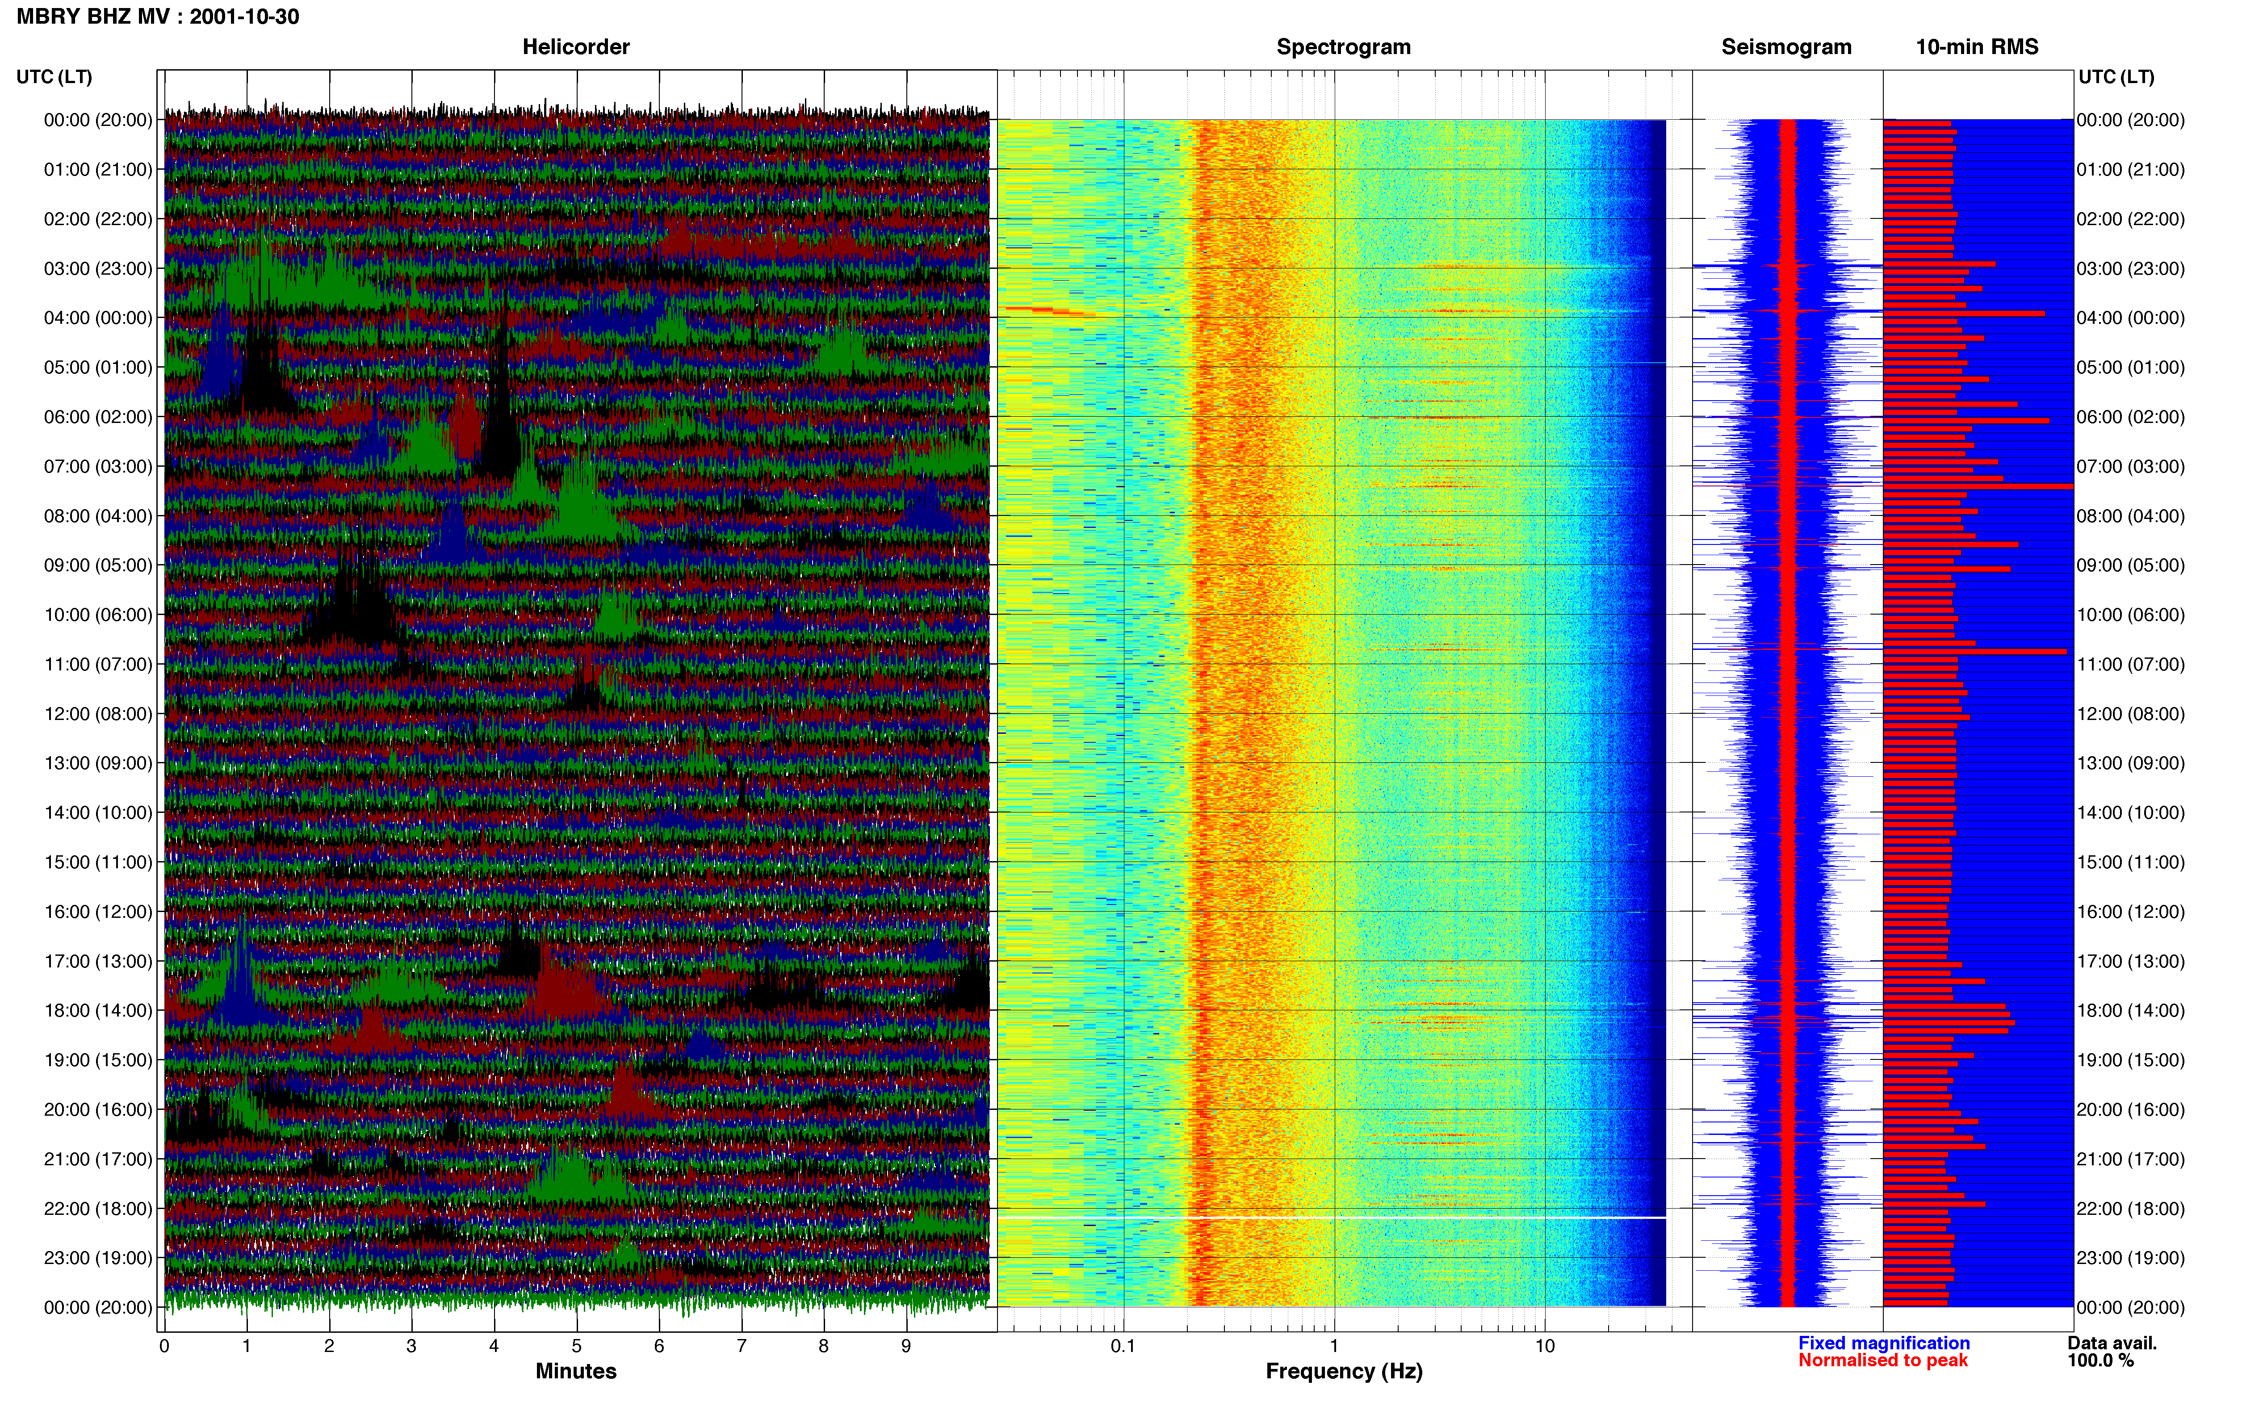Click the red low-frequency streak near 04:00 in Spectrogram
2242x1402 pixels.
coord(1046,312)
